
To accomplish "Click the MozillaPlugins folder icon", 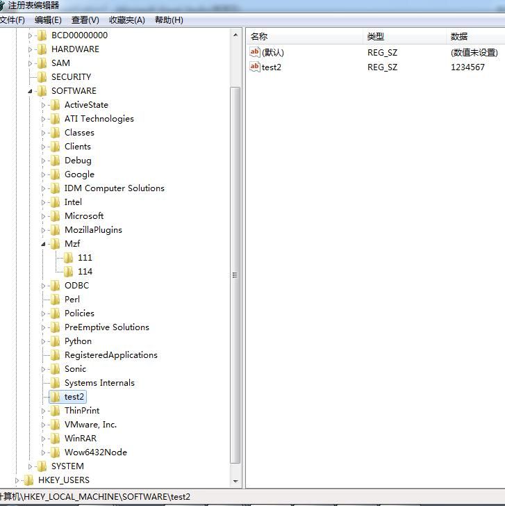I will pyautogui.click(x=56, y=230).
